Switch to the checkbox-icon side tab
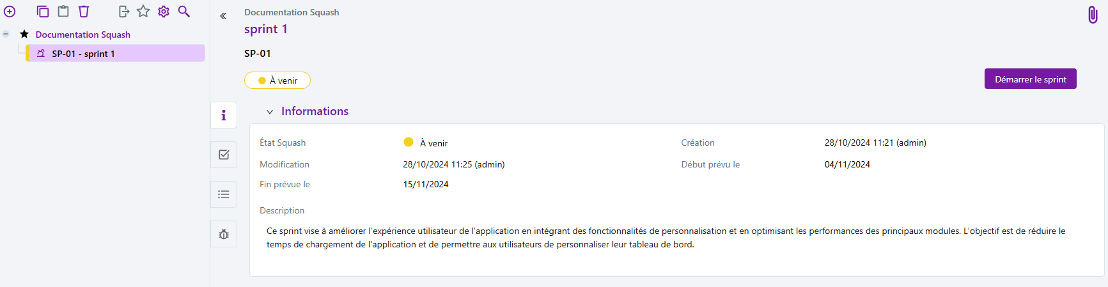This screenshot has height=287, width=1108. [x=224, y=155]
